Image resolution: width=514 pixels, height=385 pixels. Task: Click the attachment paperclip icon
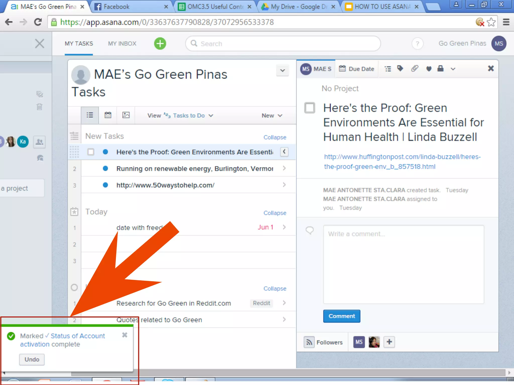[415, 69]
